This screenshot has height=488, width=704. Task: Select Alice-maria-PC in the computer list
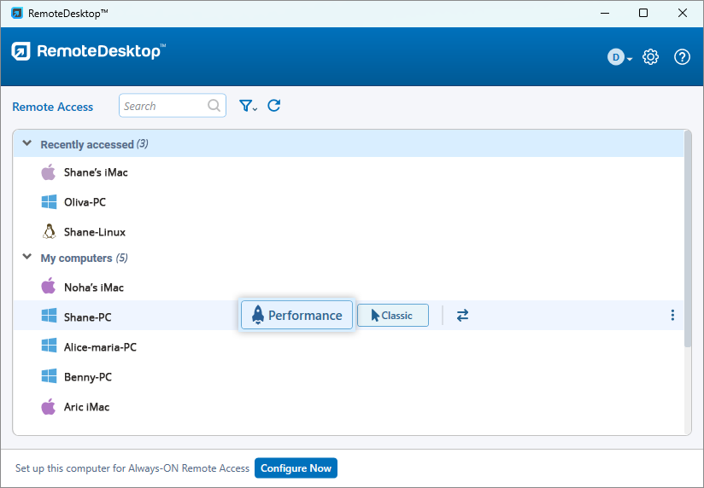tap(100, 347)
